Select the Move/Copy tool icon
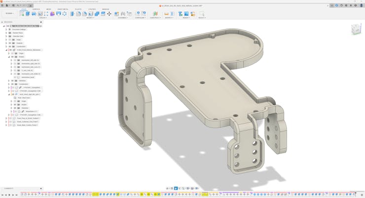This screenshot has height=198, width=365. [x=109, y=14]
